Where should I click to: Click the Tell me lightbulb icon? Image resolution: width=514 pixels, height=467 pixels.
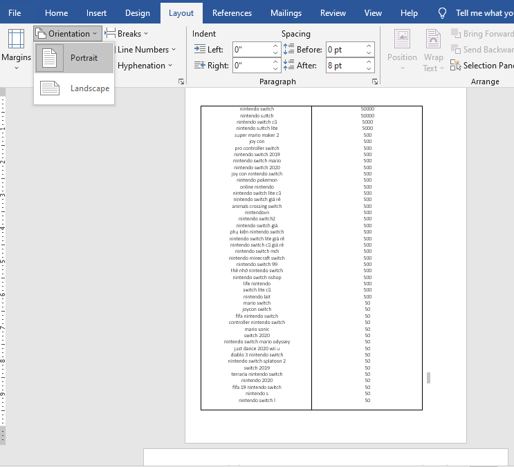pyautogui.click(x=443, y=13)
